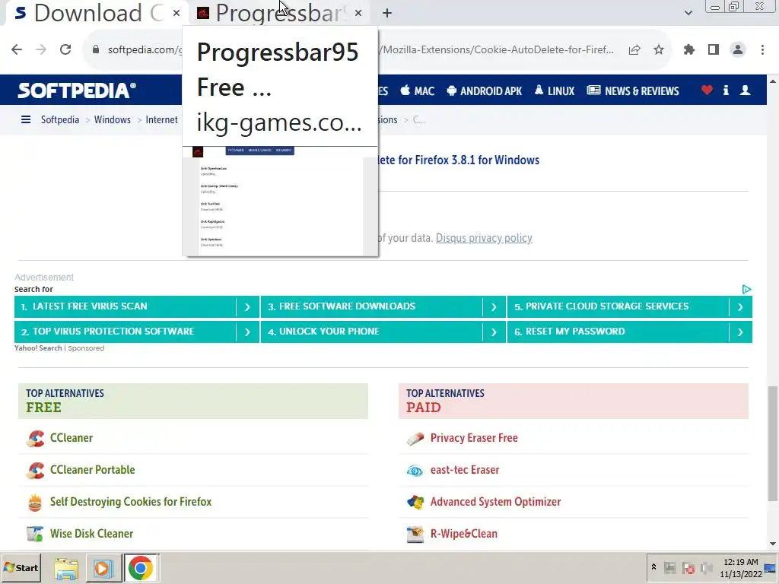This screenshot has height=584, width=779.
Task: Expand the tab search chevron
Action: (x=688, y=13)
